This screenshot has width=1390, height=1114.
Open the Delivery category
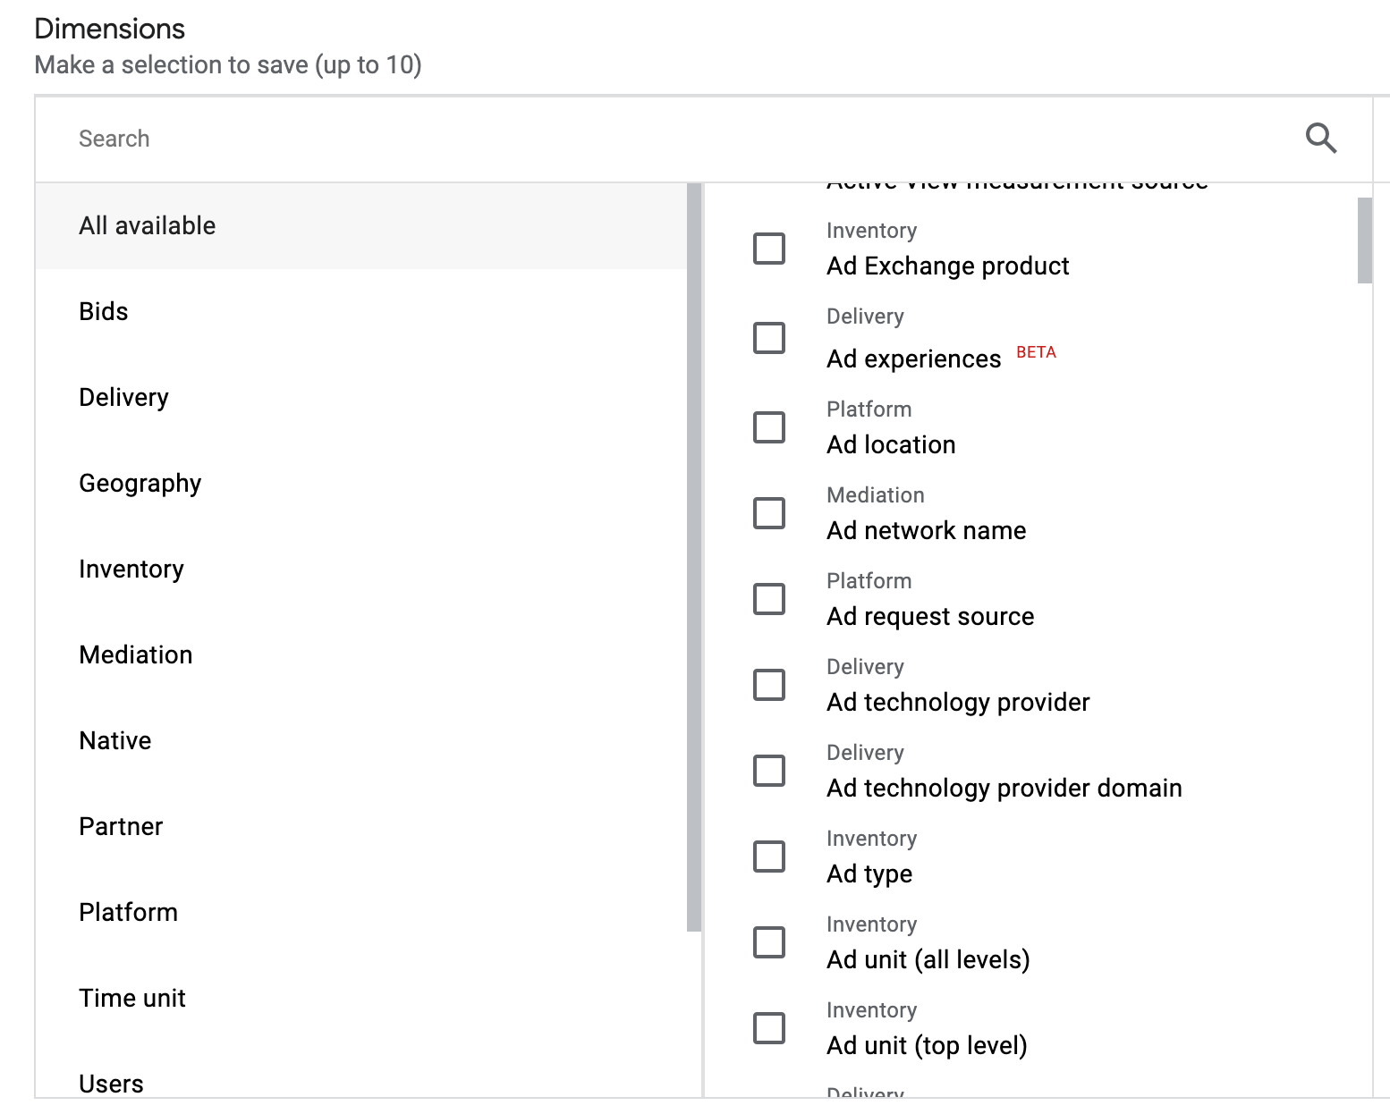pyautogui.click(x=124, y=397)
